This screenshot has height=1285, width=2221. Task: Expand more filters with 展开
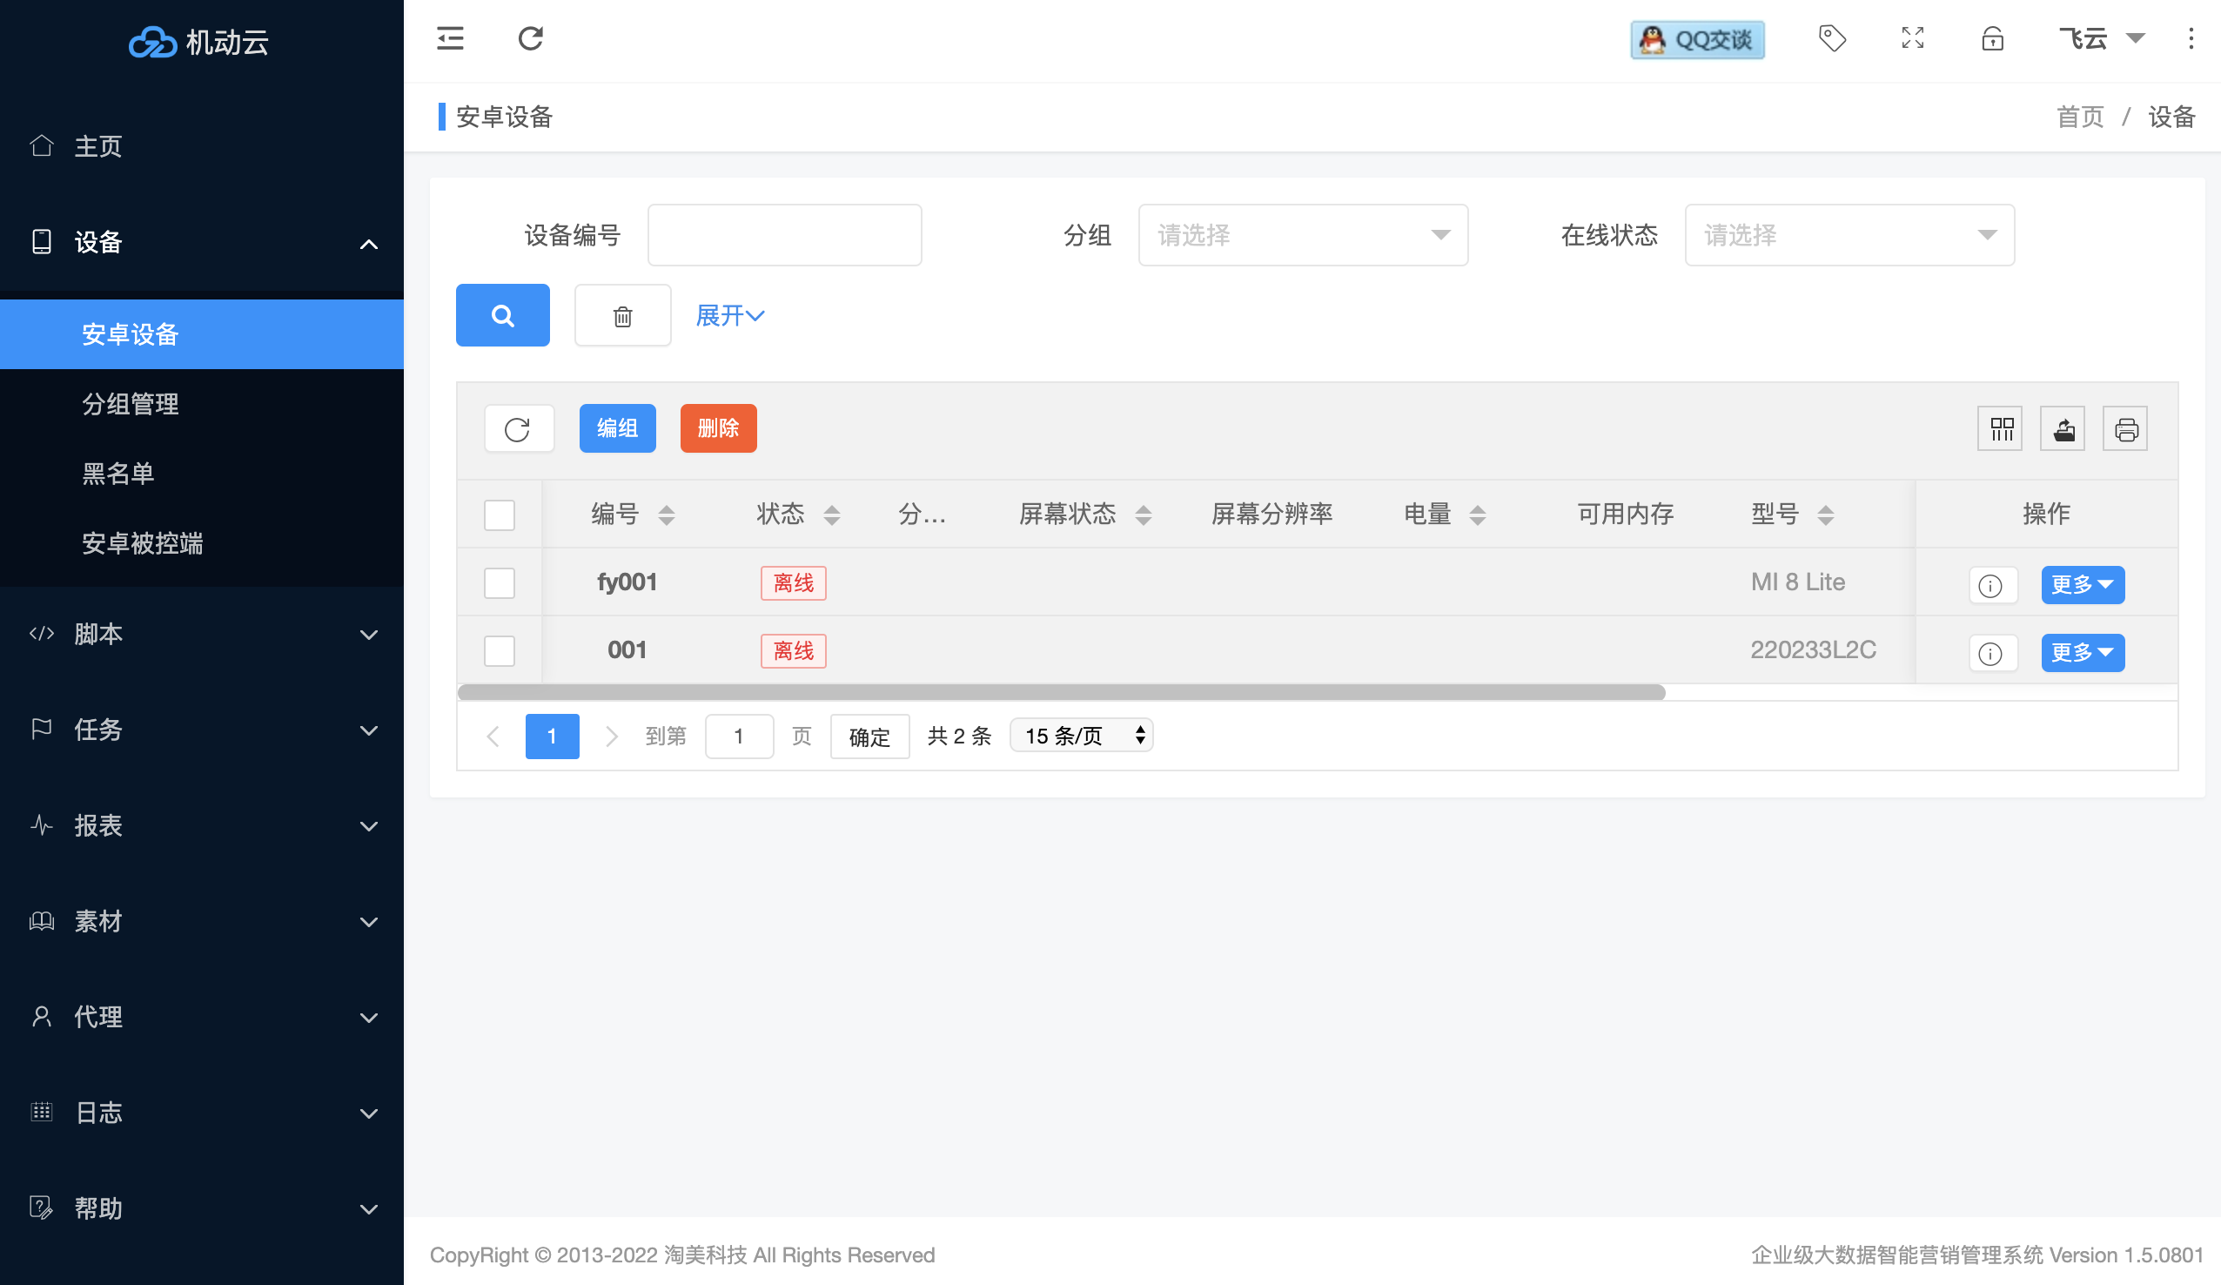[730, 315]
